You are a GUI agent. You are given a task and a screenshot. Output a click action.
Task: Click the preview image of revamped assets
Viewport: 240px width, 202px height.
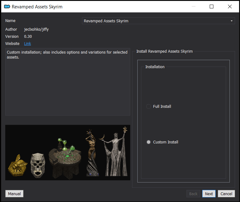(x=68, y=152)
